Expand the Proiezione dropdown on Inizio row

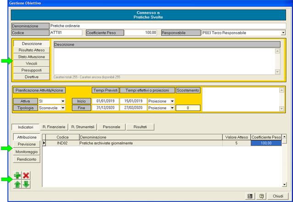172,101
